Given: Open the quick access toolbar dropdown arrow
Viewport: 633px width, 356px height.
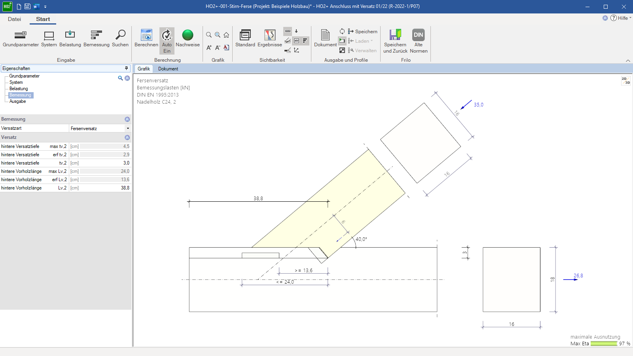Looking at the screenshot, I should point(45,7).
